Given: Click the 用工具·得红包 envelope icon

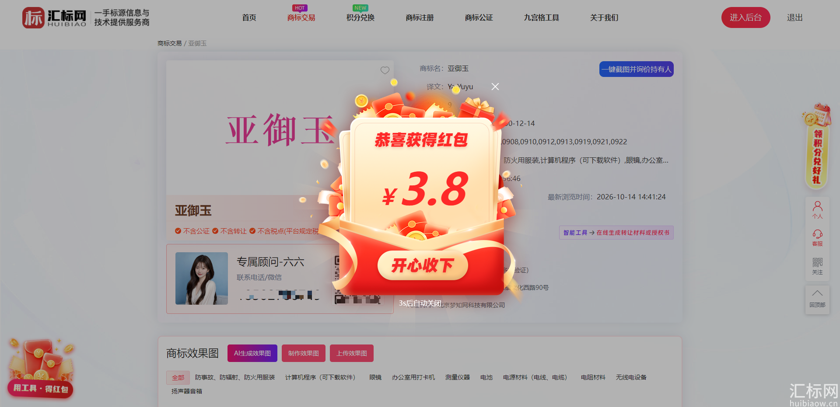Looking at the screenshot, I should point(41,368).
